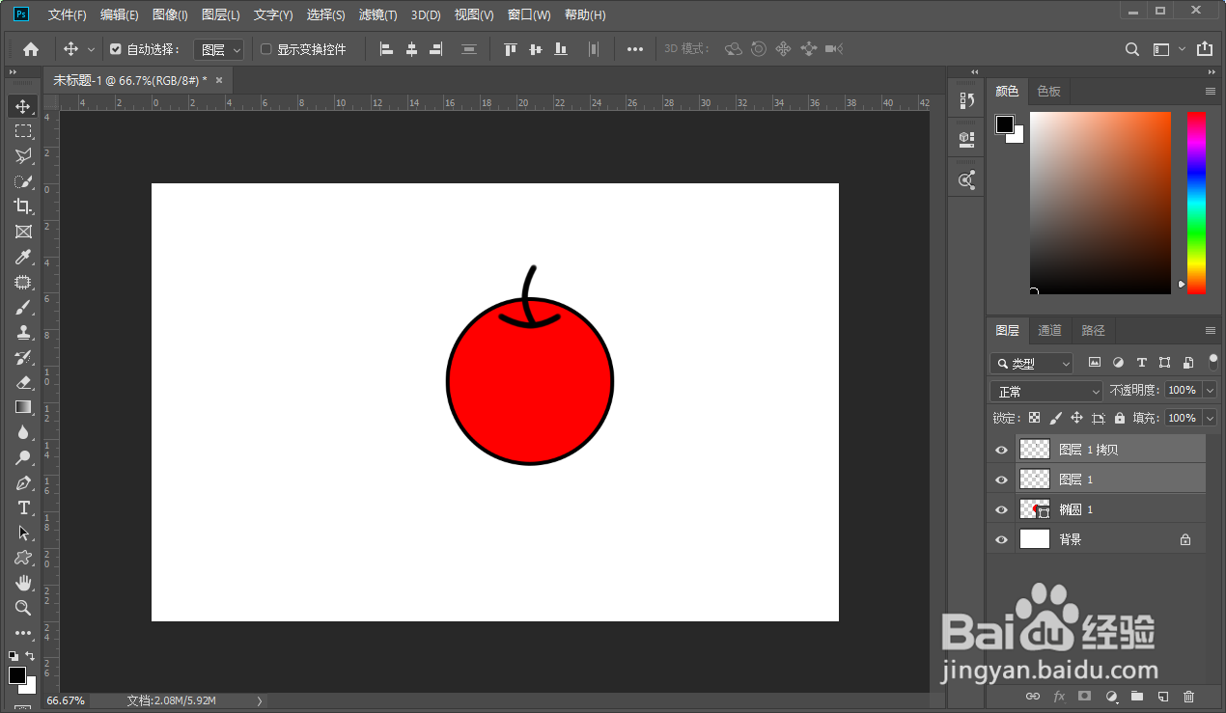The image size is (1226, 713).
Task: Enable the 显示变换控件 checkbox
Action: 266,49
